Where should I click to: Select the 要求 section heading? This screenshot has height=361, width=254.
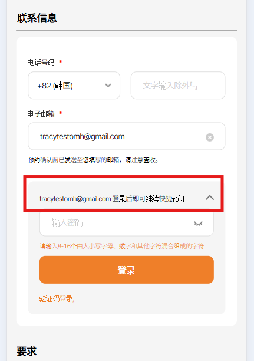(27, 352)
